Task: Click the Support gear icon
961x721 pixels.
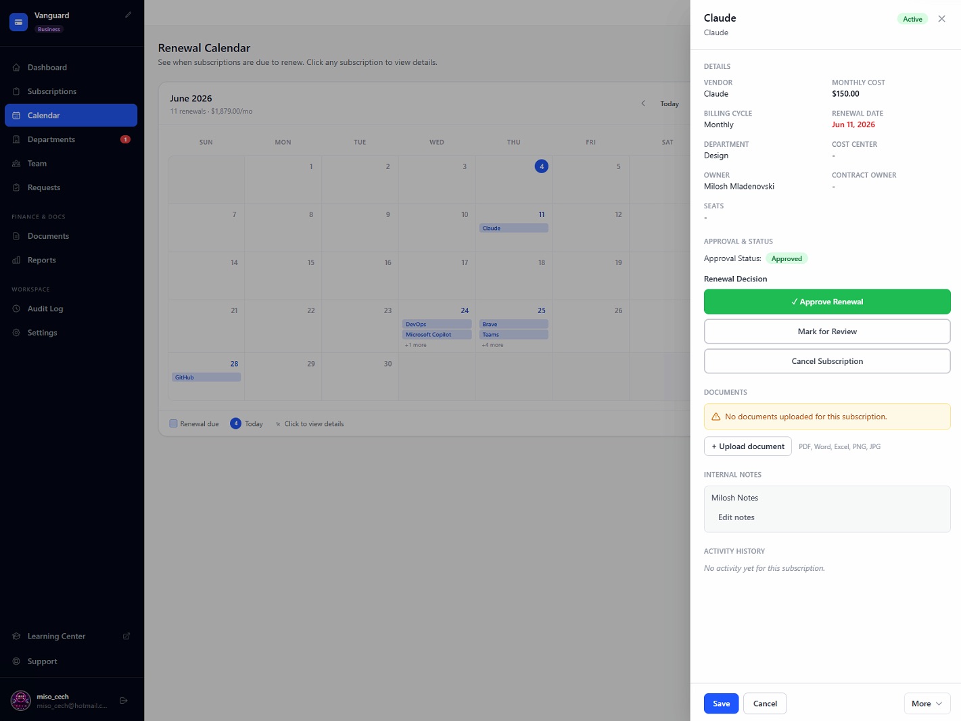Action: click(x=16, y=661)
